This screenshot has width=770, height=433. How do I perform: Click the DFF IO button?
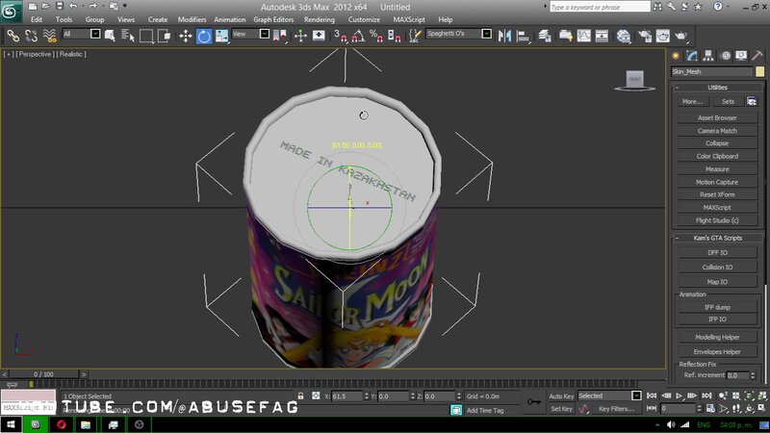(717, 252)
